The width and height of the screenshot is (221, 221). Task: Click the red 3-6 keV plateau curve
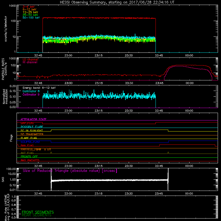point(99,18)
